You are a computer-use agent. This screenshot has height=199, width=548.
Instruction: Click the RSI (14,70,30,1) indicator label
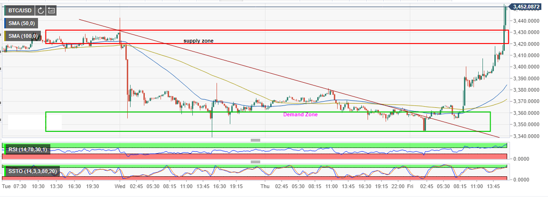[28, 150]
